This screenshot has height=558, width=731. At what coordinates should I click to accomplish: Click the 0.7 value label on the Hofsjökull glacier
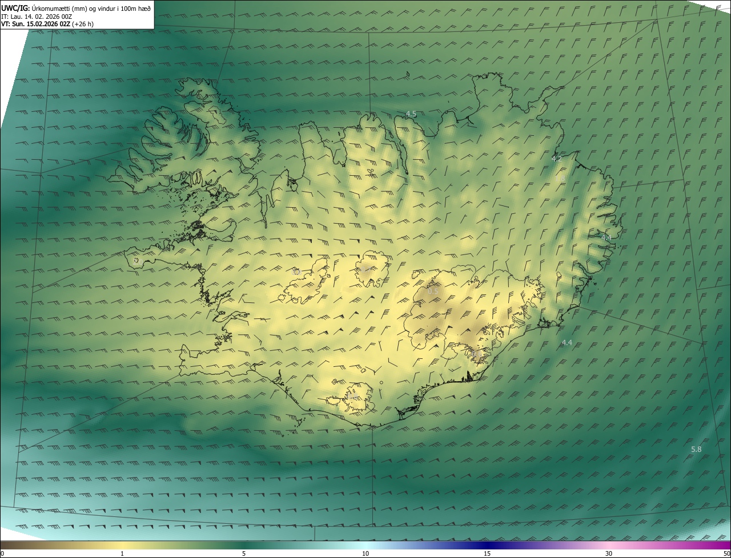[365, 268]
